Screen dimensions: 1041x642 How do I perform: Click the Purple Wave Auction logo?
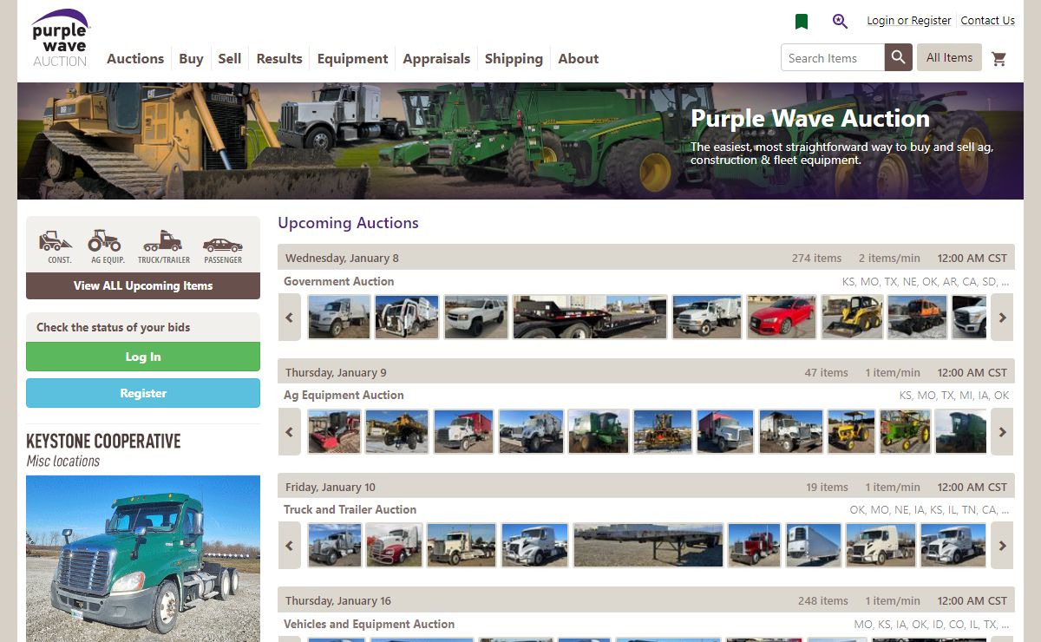coord(60,38)
